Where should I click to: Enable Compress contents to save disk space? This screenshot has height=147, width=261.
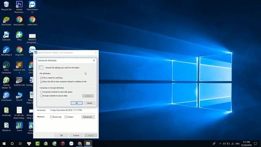(x=41, y=92)
